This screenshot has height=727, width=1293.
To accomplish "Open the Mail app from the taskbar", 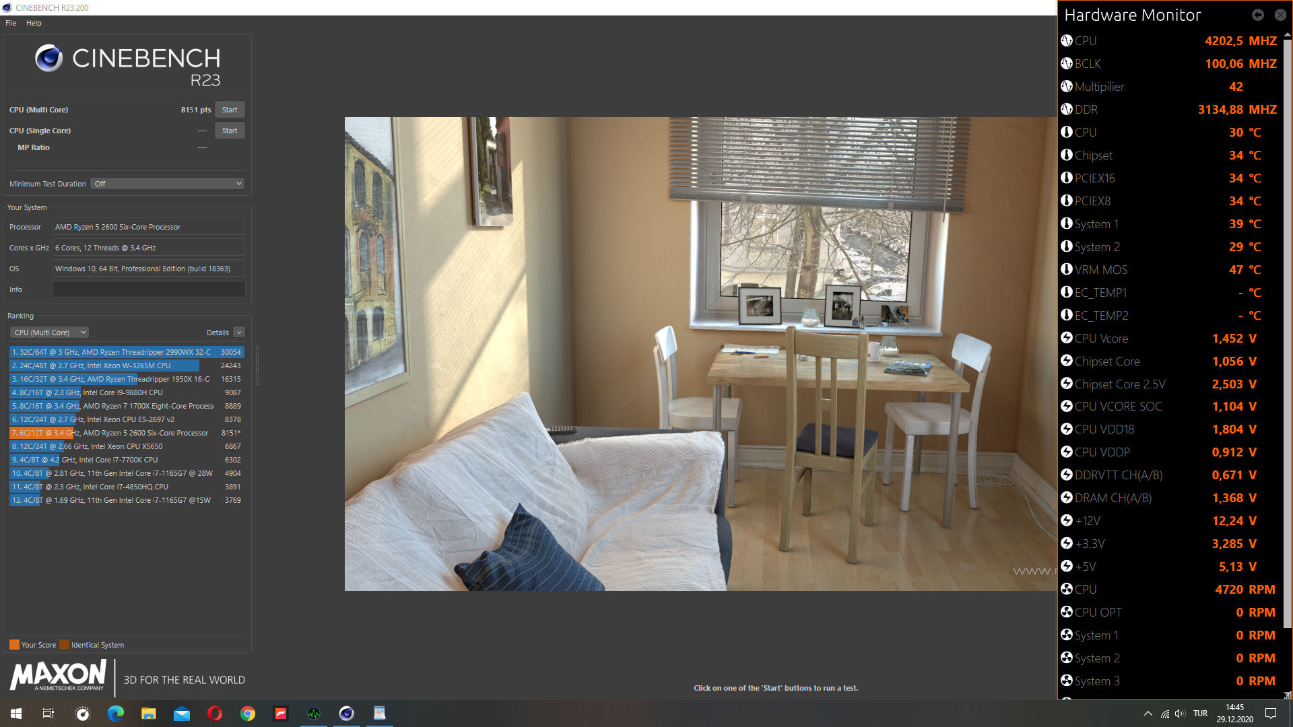I will point(182,714).
